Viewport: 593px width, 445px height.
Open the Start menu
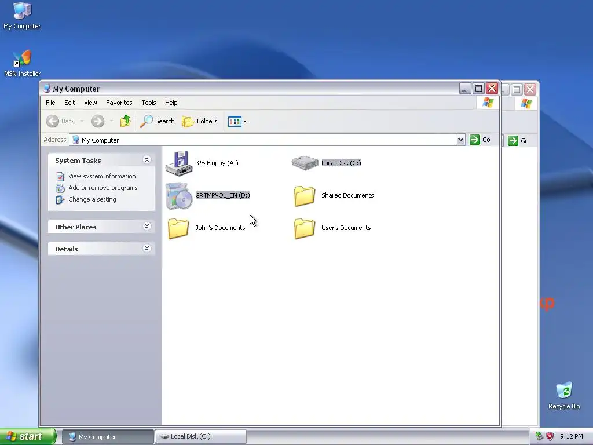(x=28, y=436)
